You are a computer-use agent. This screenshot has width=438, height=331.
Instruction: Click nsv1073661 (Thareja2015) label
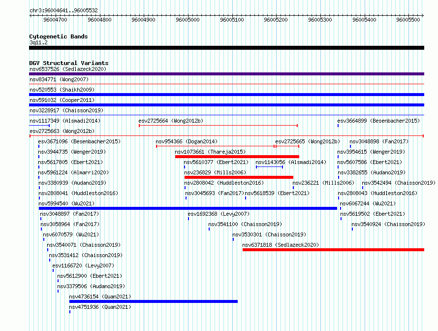[210, 152]
